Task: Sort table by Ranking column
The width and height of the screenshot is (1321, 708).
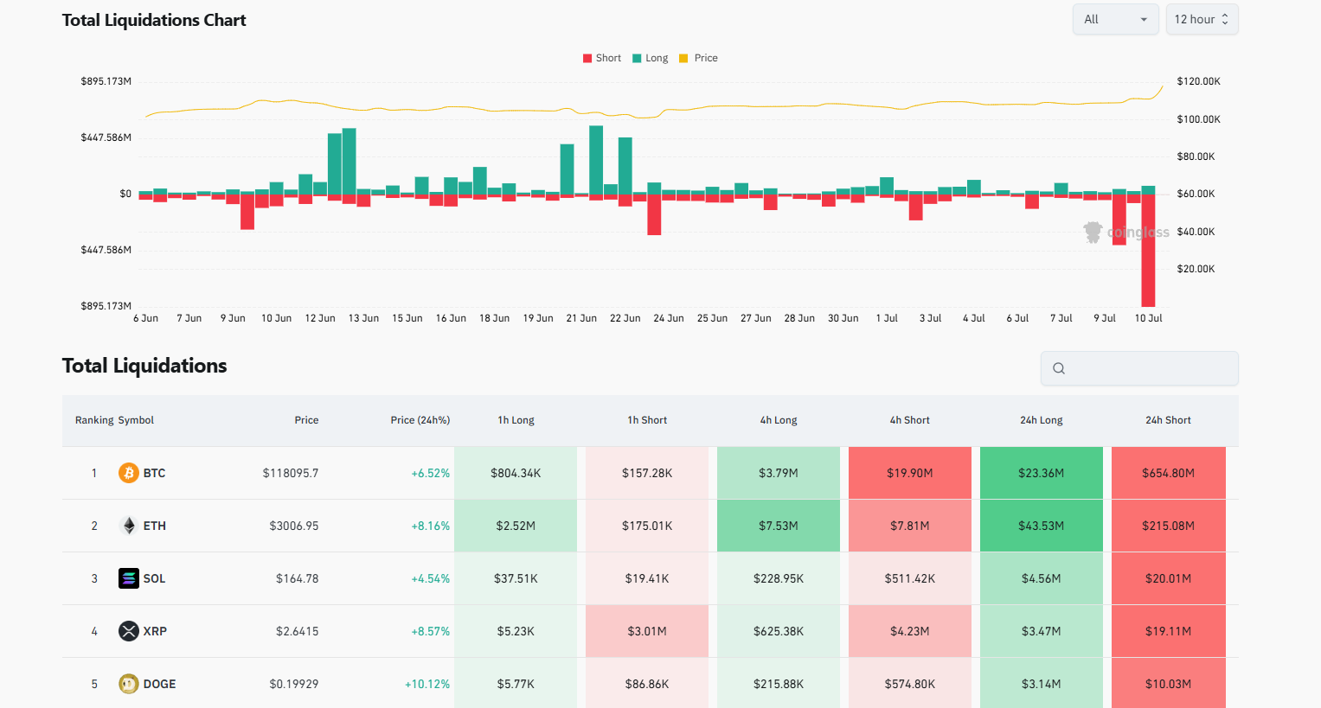Action: click(x=94, y=420)
